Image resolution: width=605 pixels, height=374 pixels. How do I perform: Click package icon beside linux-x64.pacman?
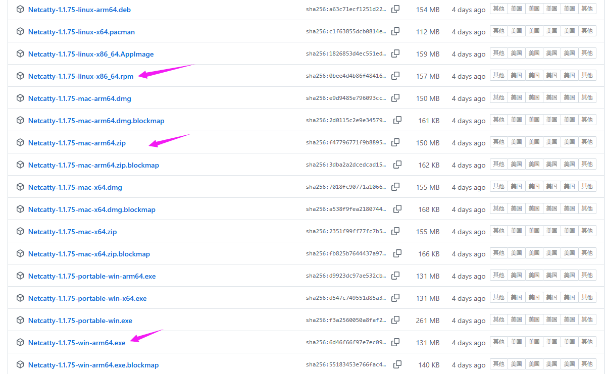20,32
